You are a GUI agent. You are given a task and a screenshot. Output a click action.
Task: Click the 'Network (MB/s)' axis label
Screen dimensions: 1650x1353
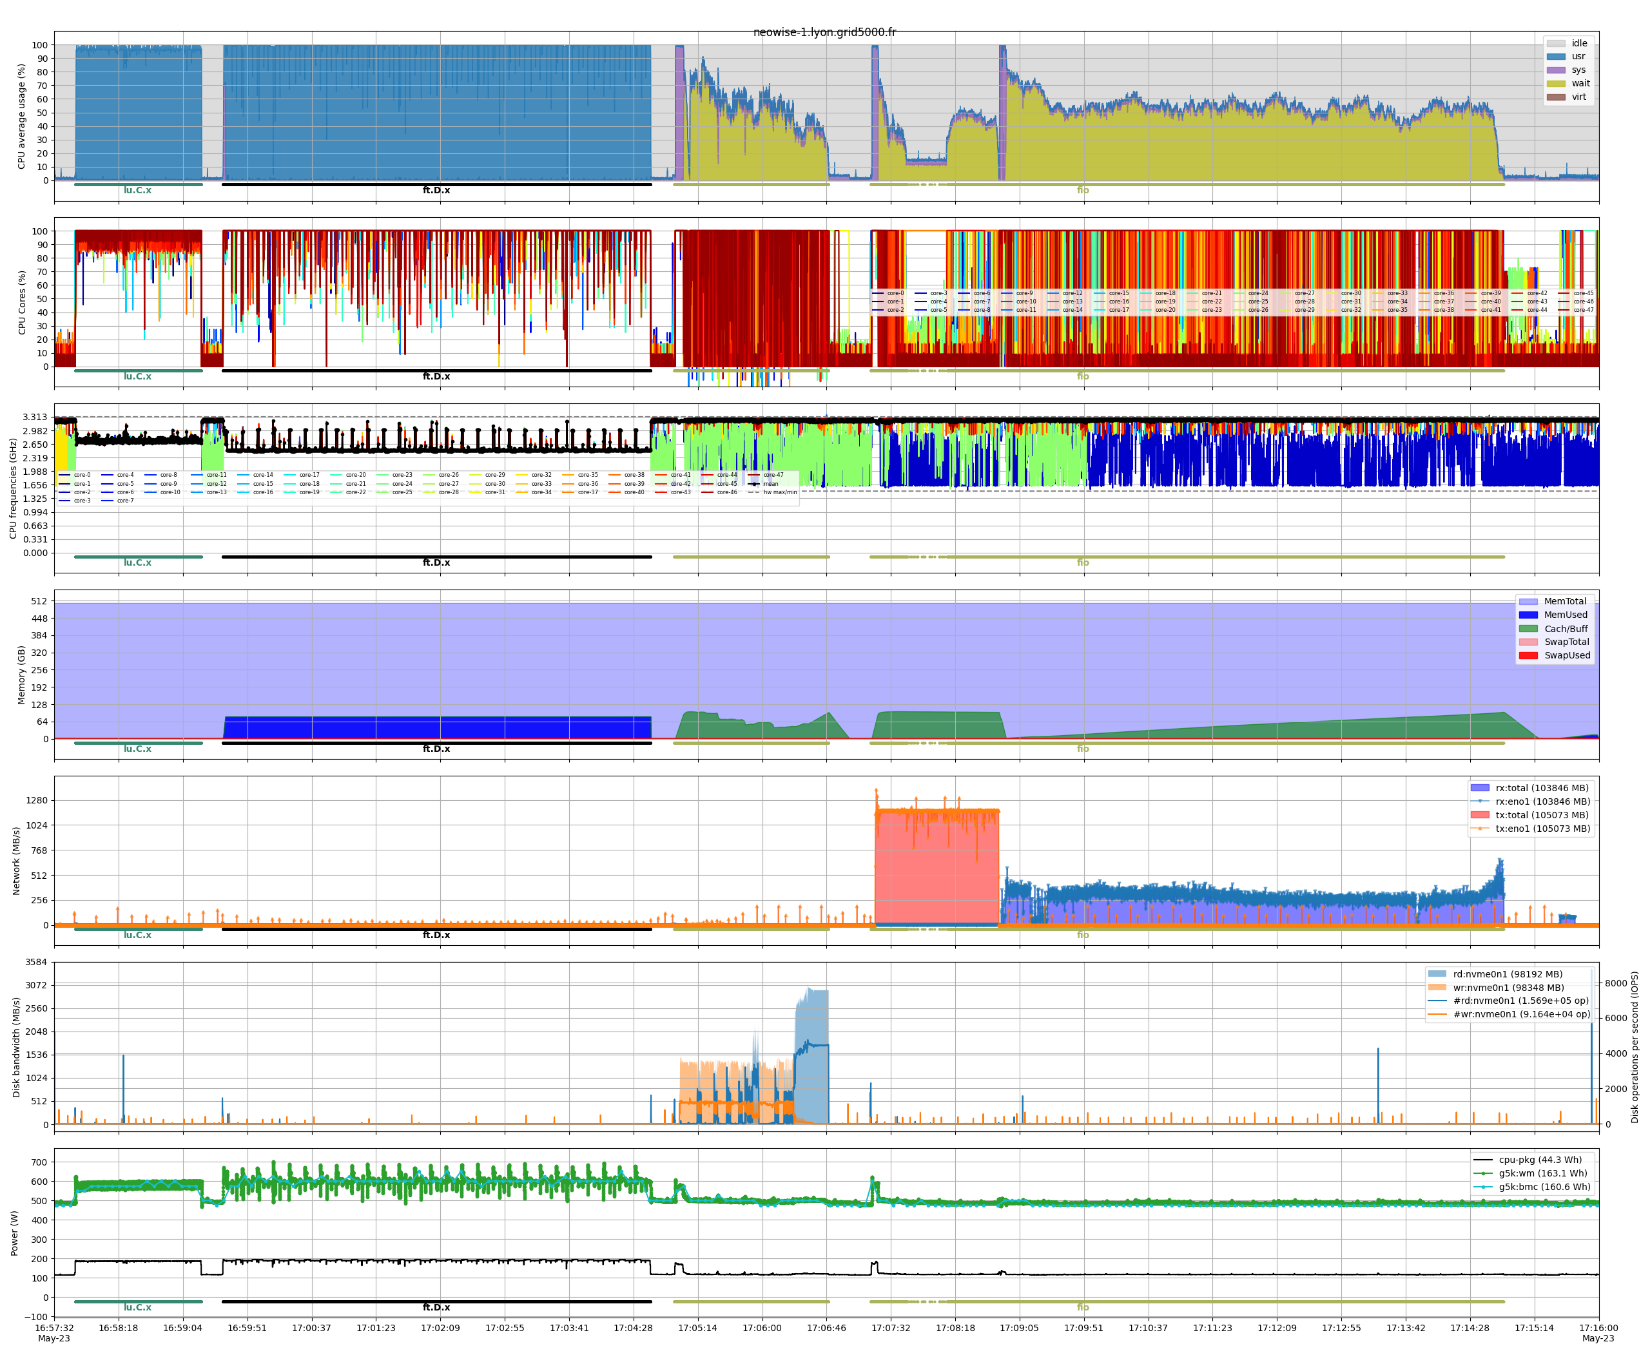coord(16,861)
